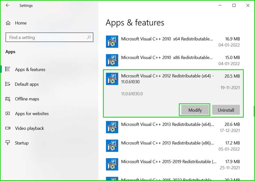Go back with the Settings back arrow
Screen dimensions: 255x181
pyautogui.click(x=8, y=5)
